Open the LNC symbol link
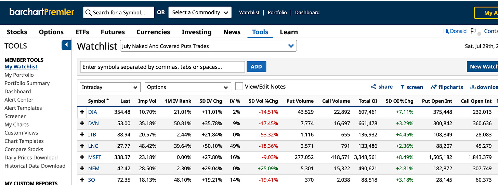This screenshot has width=498, height=185. click(93, 146)
